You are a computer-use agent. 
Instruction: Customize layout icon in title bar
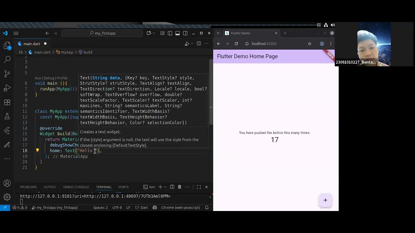(x=162, y=33)
